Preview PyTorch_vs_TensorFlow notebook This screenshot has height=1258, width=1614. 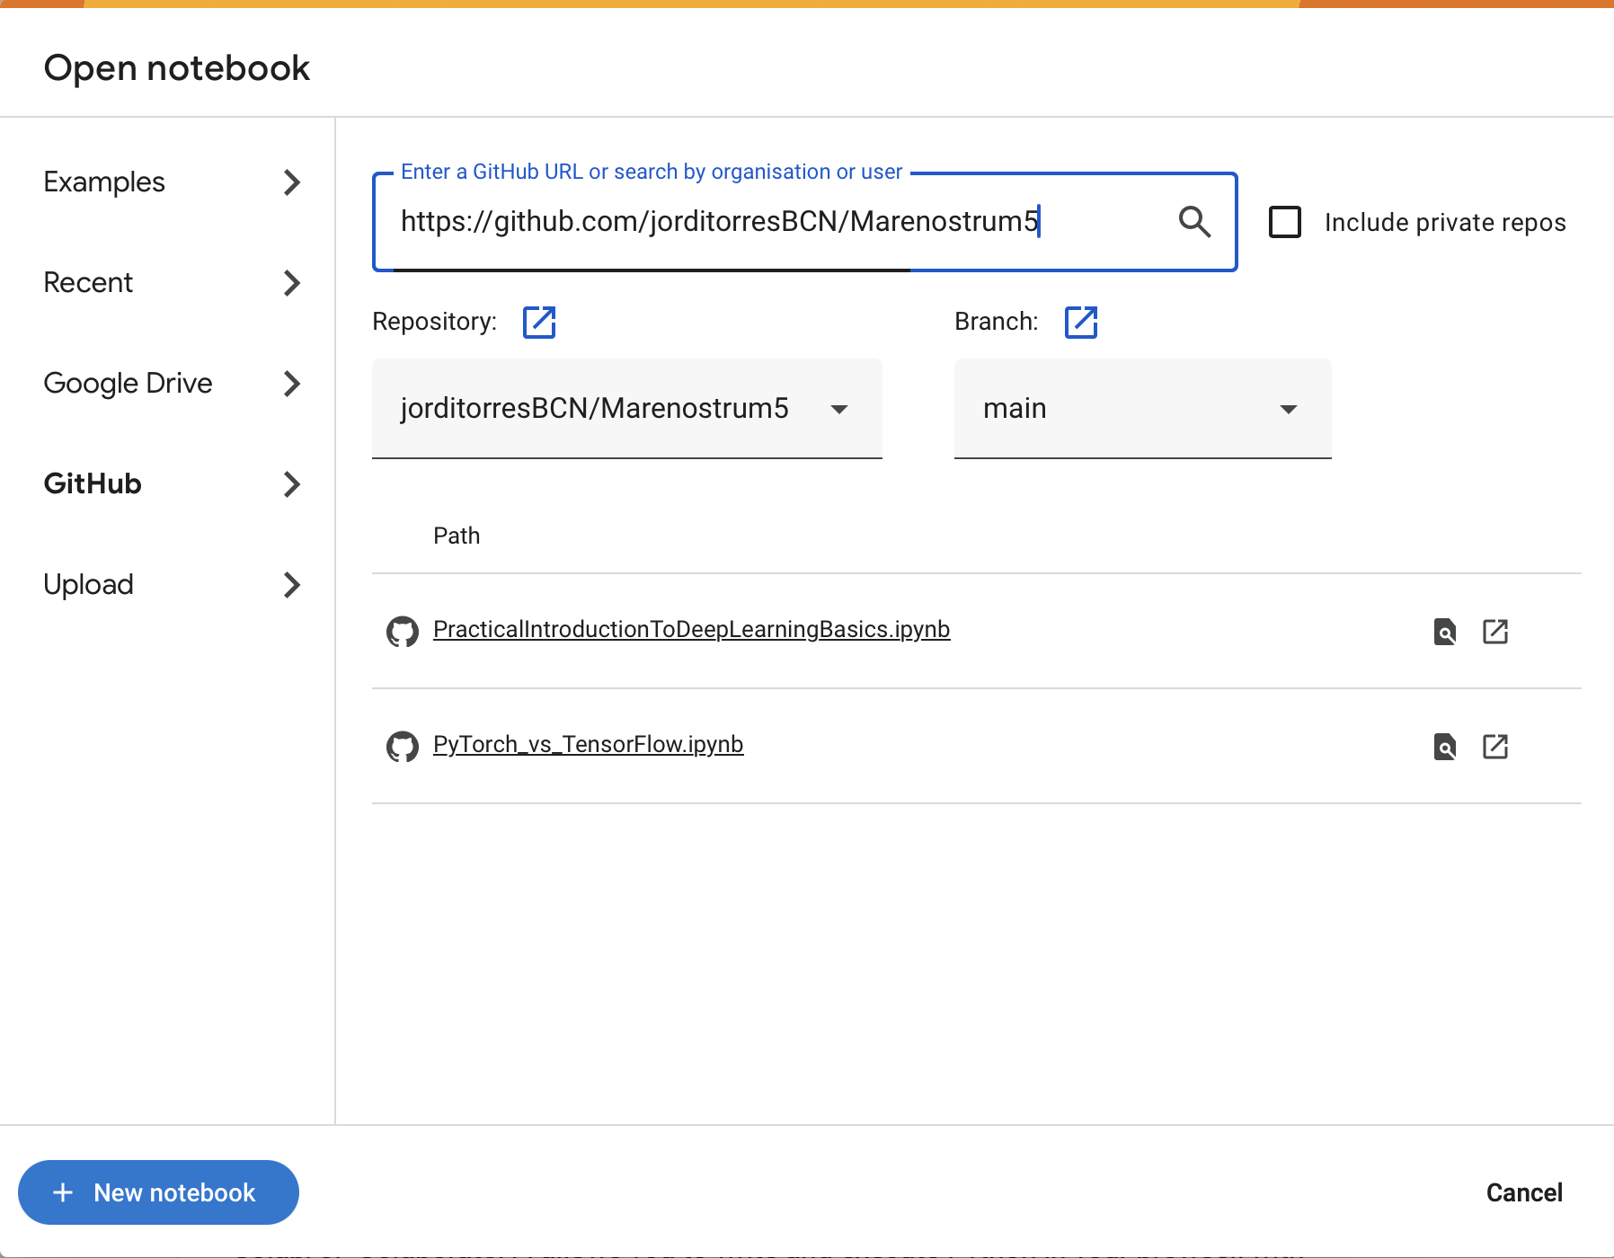1444,746
